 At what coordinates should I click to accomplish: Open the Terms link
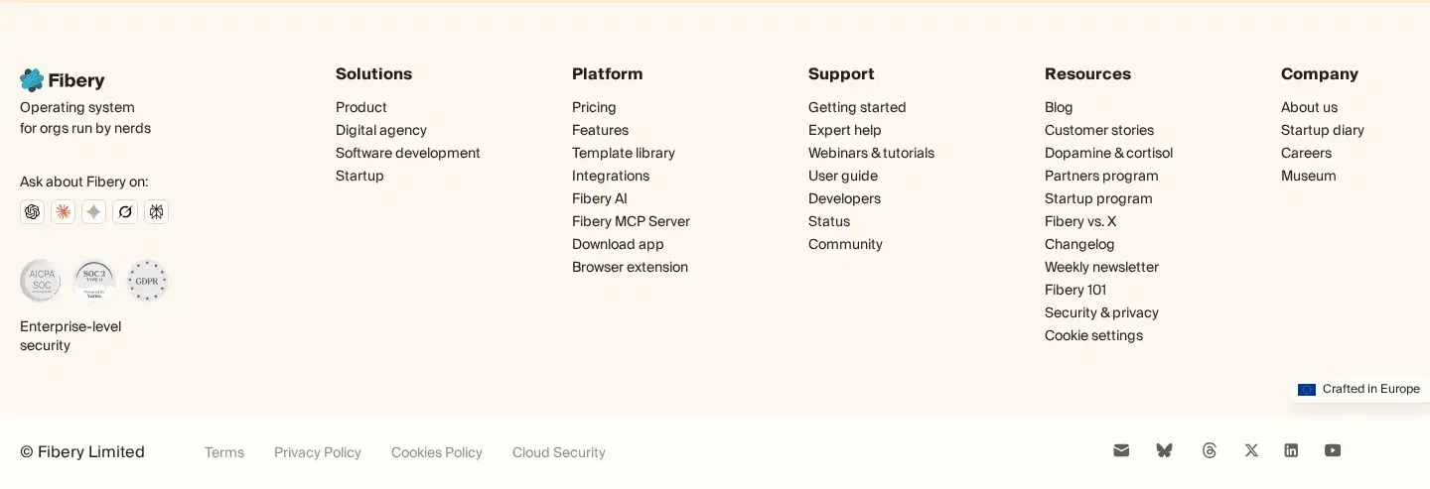coord(224,452)
